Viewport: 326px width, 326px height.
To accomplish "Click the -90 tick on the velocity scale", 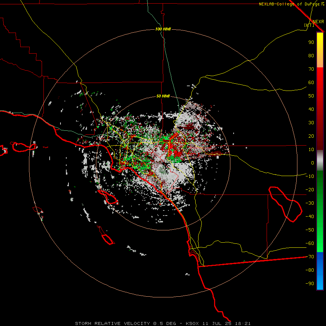I will click(x=310, y=284).
